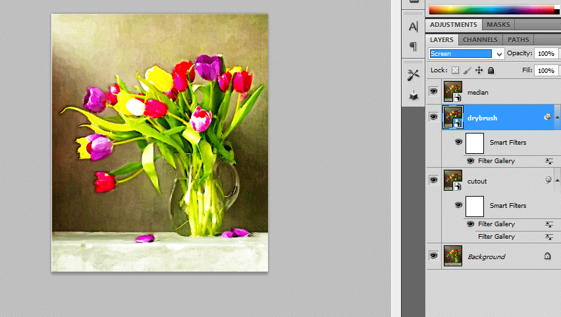Click cutout's white smart filter mask thumbnail
This screenshot has width=561, height=317.
(475, 207)
